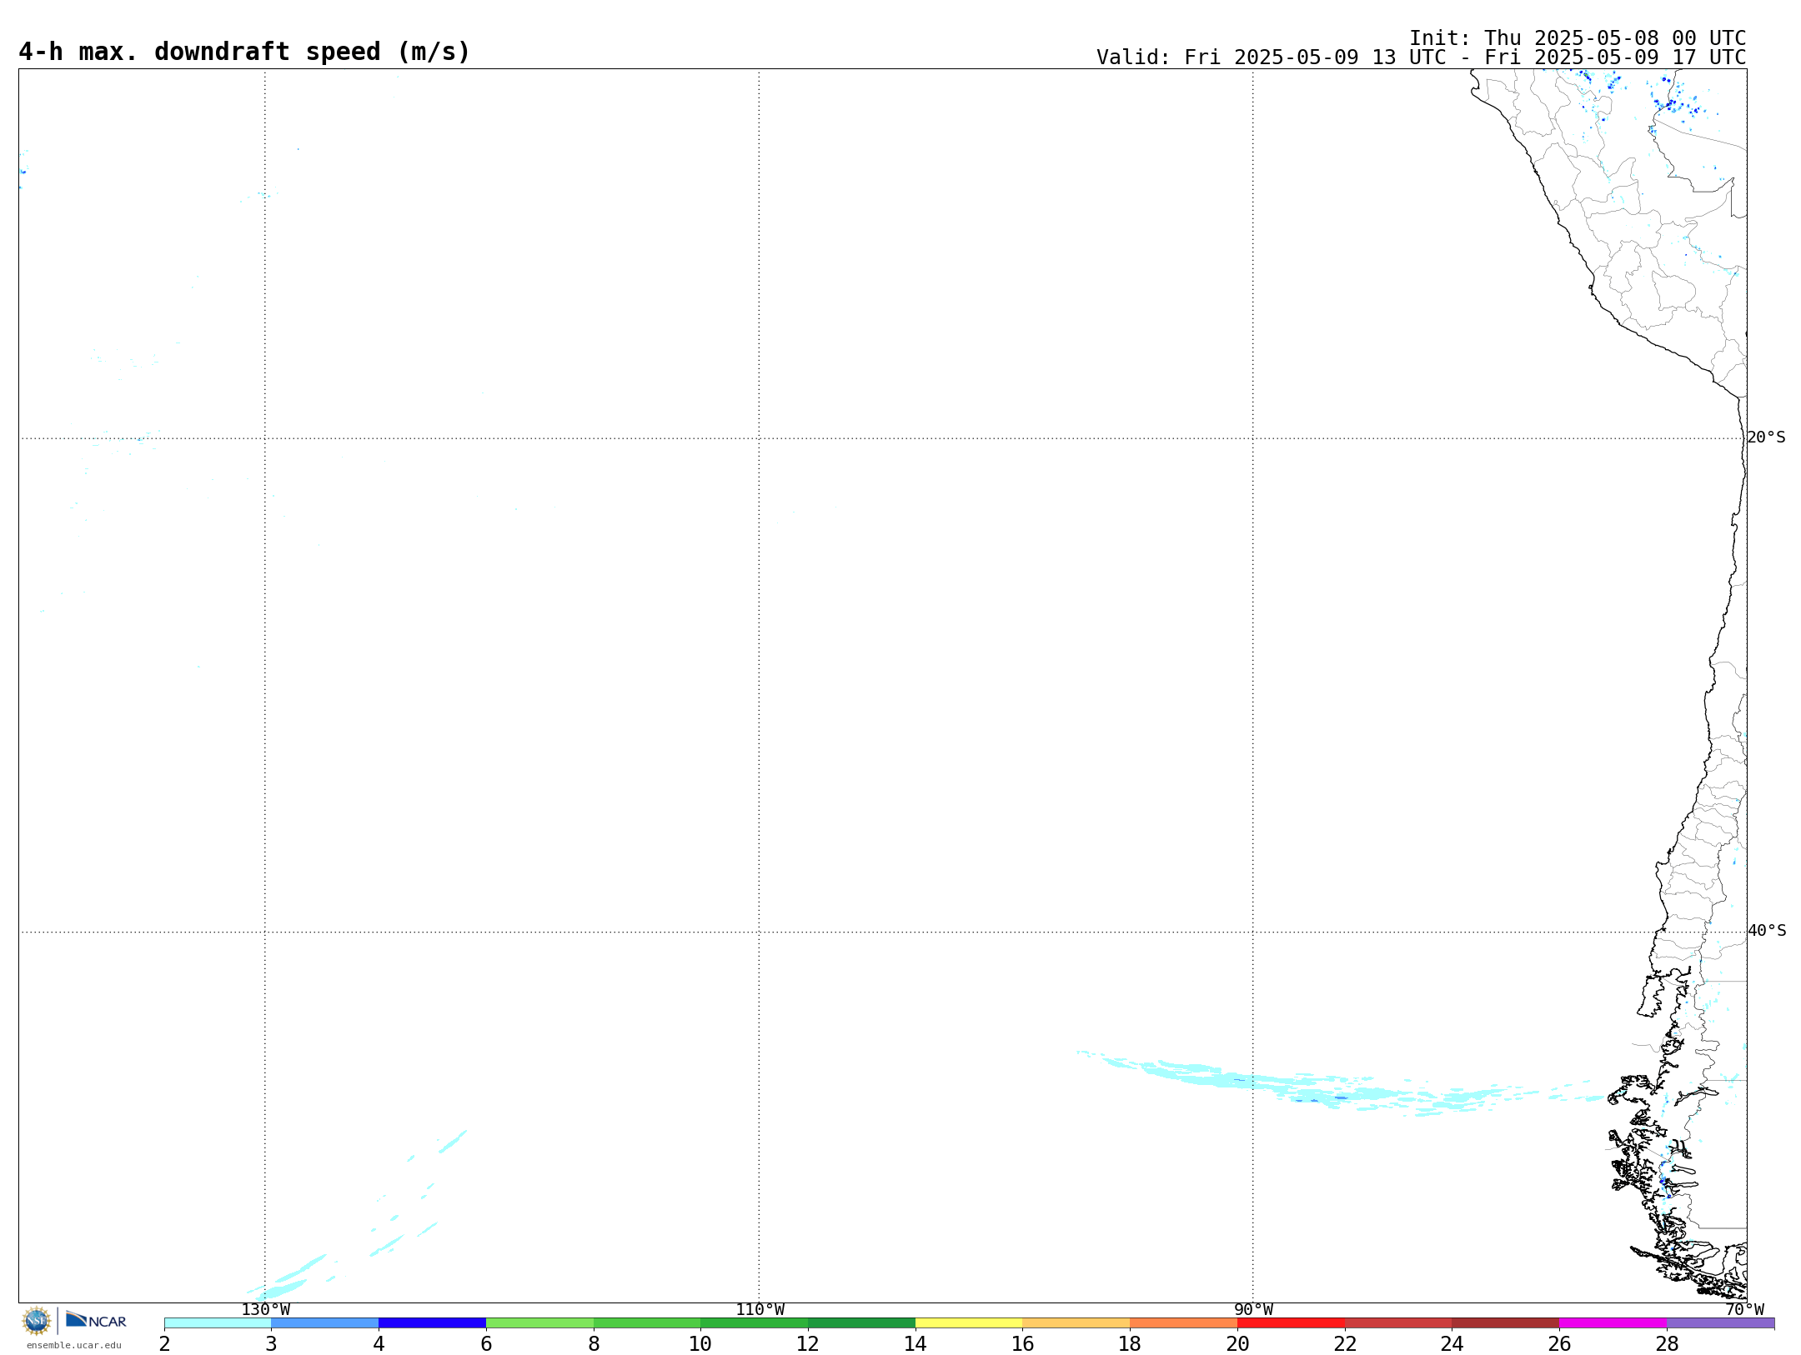Image resolution: width=1801 pixels, height=1355 pixels.
Task: Click the light blue 3–4 m/s color swatch
Action: pyautogui.click(x=325, y=1323)
